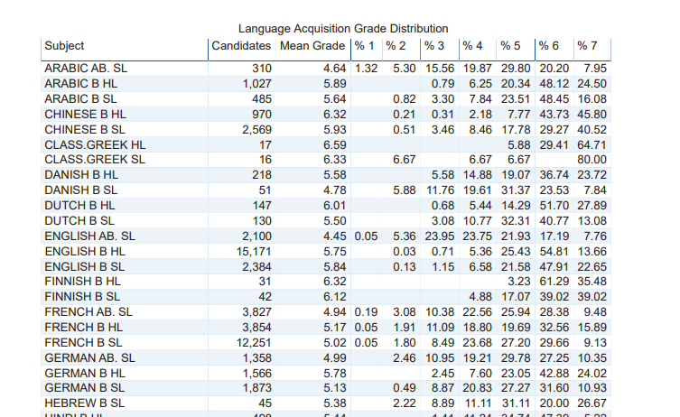
Task: Click the CHINESE B HL subject cell
Action: click(85, 115)
